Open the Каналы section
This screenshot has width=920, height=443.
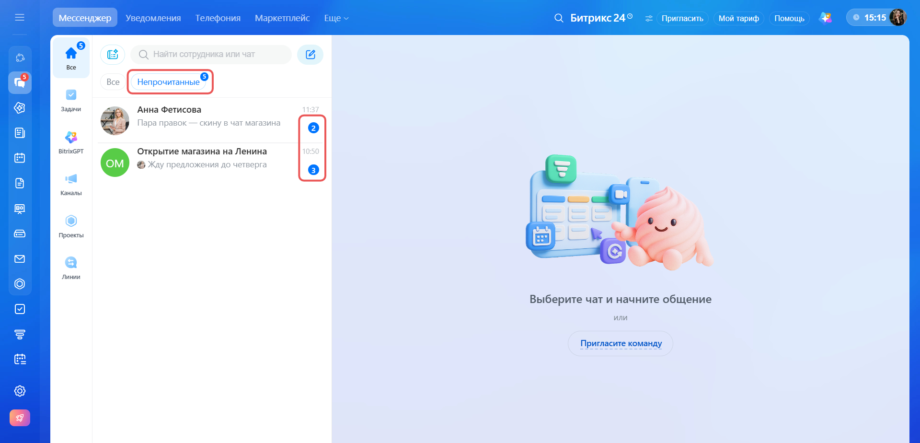[71, 184]
